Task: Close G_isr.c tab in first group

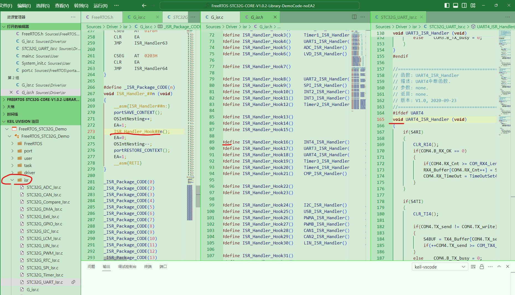Action: [157, 17]
